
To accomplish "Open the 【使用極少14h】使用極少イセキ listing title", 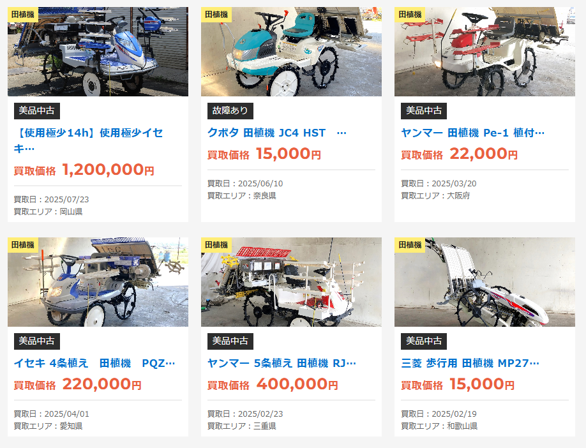I will [x=89, y=140].
